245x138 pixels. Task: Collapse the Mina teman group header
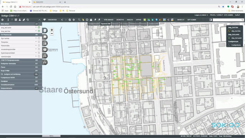point(21,24)
